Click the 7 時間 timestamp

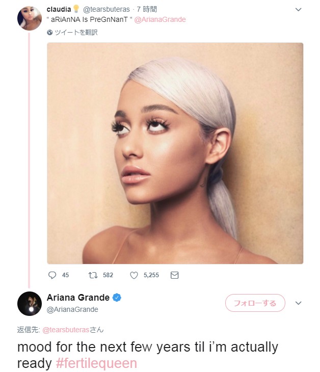(x=147, y=9)
